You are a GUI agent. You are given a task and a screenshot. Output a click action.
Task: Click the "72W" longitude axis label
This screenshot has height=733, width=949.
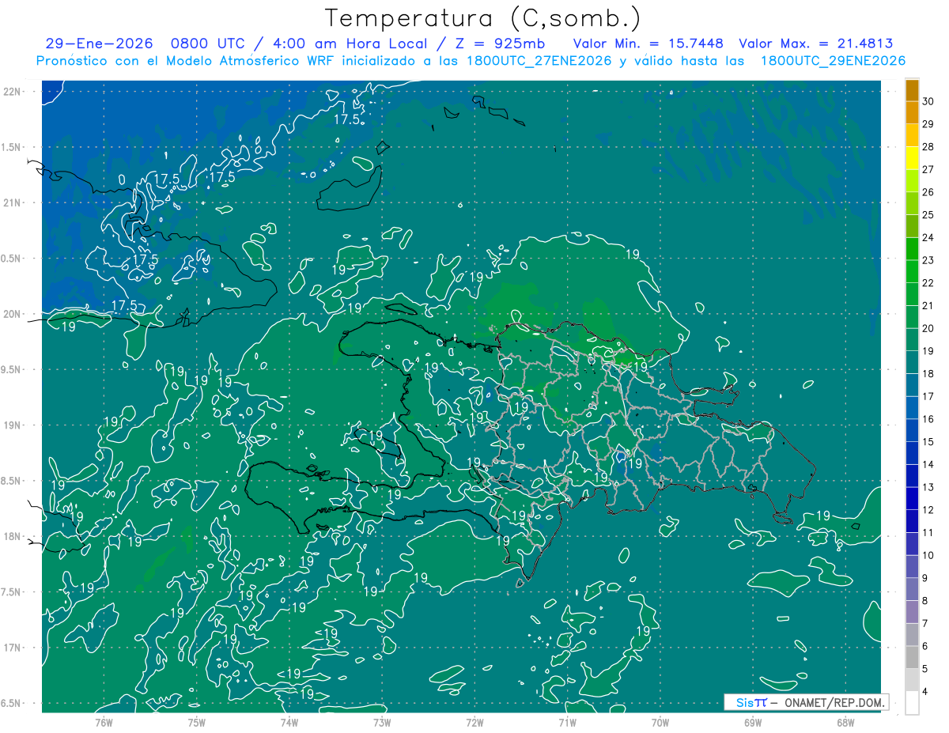475,722
